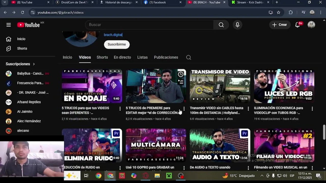This screenshot has height=183, width=326.
Task: Start voice search with the microphone icon
Action: click(x=237, y=25)
